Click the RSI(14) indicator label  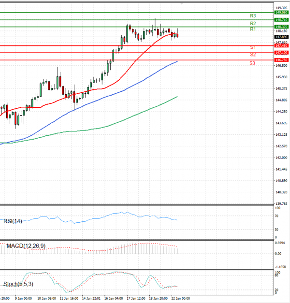pos(13,221)
